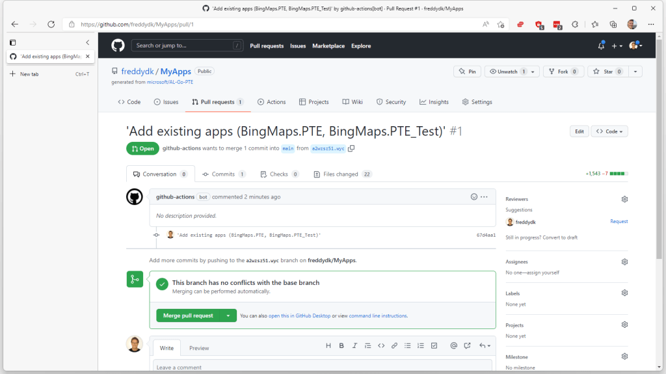Screen dimensions: 666x374
Task: Open the Actions tab
Action: (271, 102)
